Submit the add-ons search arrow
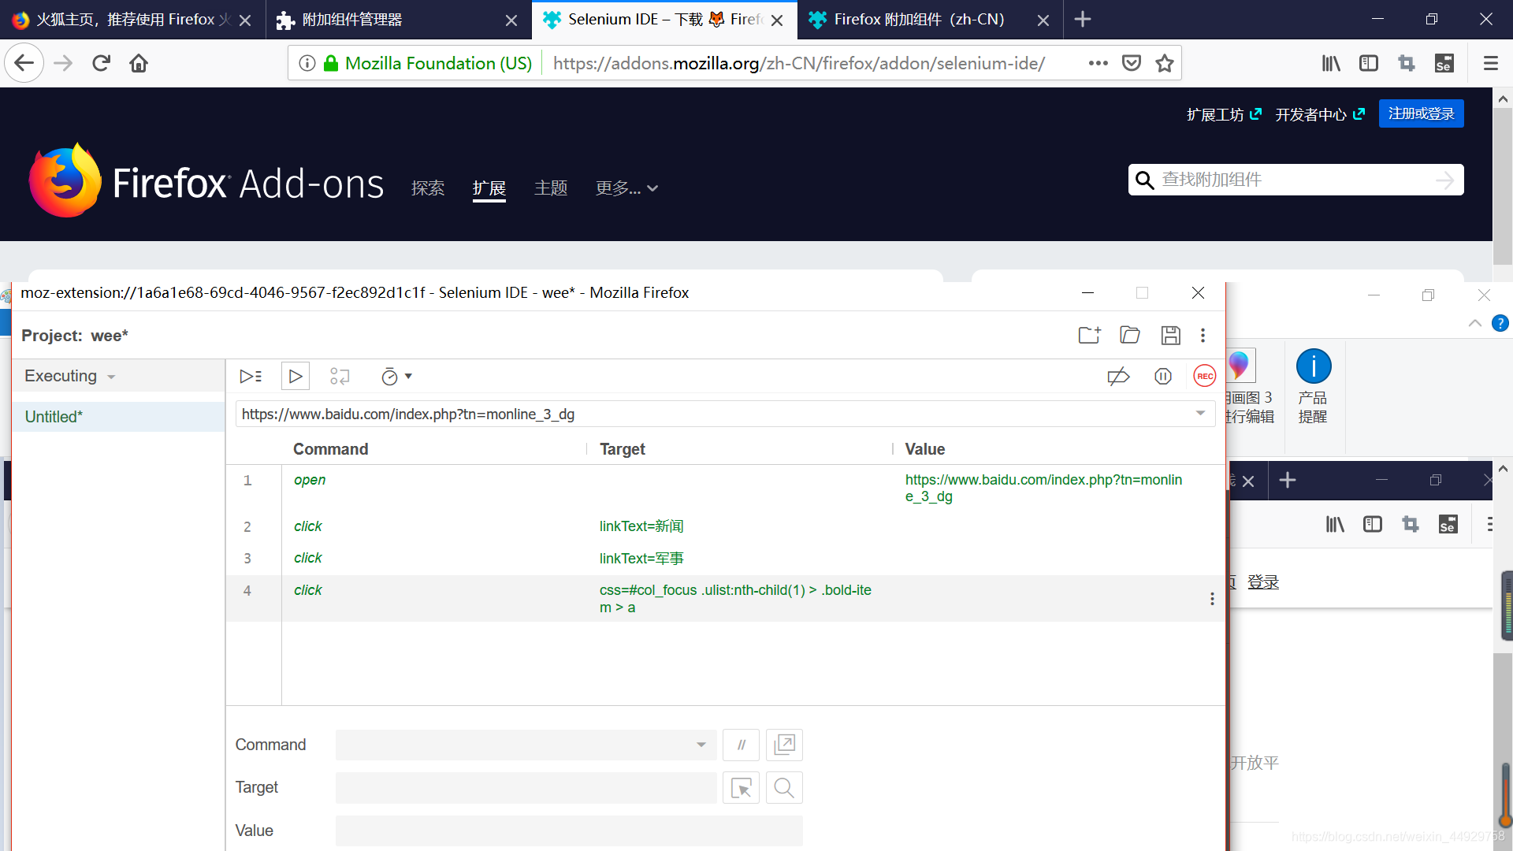1513x851 pixels. (1444, 180)
